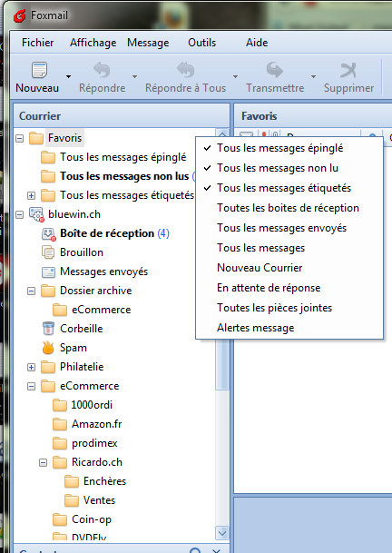Viewport: 392px width, 553px height.
Task: Enable Tous les messages envoyés favorite
Action: coord(289,228)
